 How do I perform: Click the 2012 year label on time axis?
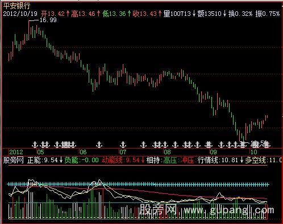click(x=16, y=152)
